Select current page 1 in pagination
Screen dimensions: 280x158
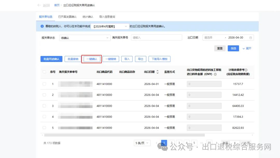pos(164,143)
